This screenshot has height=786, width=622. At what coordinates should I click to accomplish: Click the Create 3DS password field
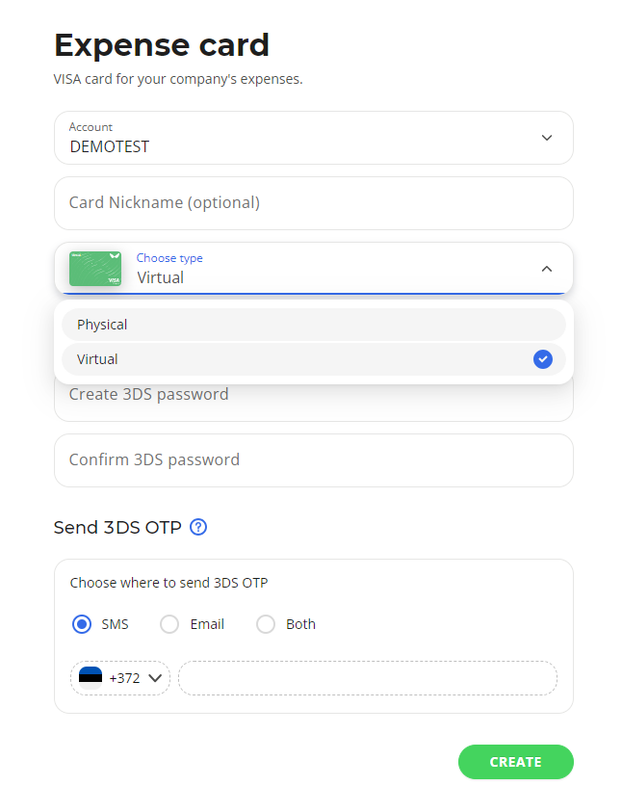[313, 402]
